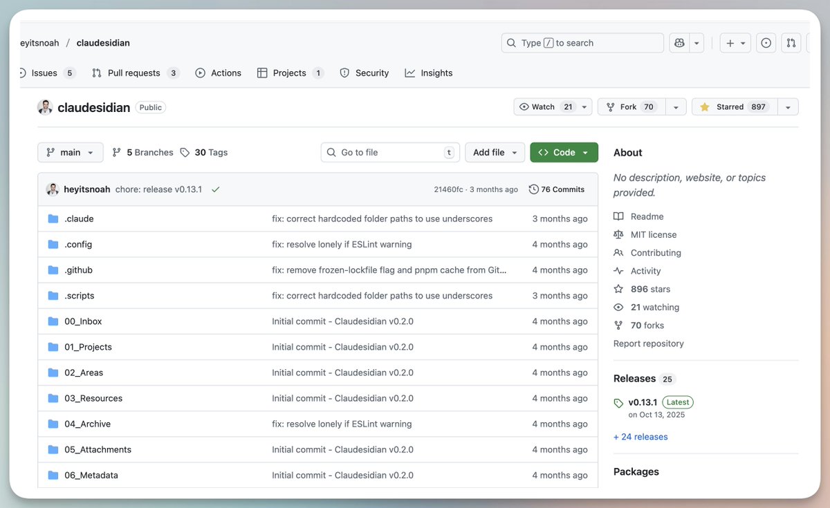
Task: Click the heyitsnoah owner breadcrumb link
Action: pyautogui.click(x=39, y=43)
